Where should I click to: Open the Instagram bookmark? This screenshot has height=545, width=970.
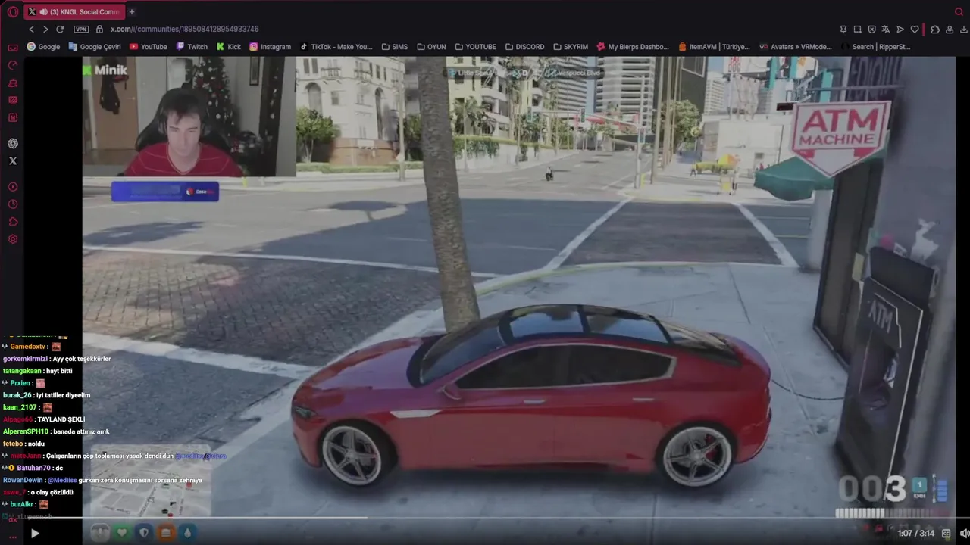coord(271,46)
